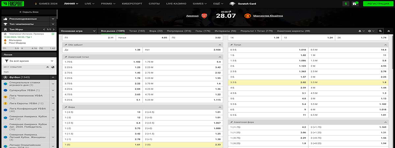Collapse the Футбол category
Viewport: 395px width, 148px height.
point(53,77)
